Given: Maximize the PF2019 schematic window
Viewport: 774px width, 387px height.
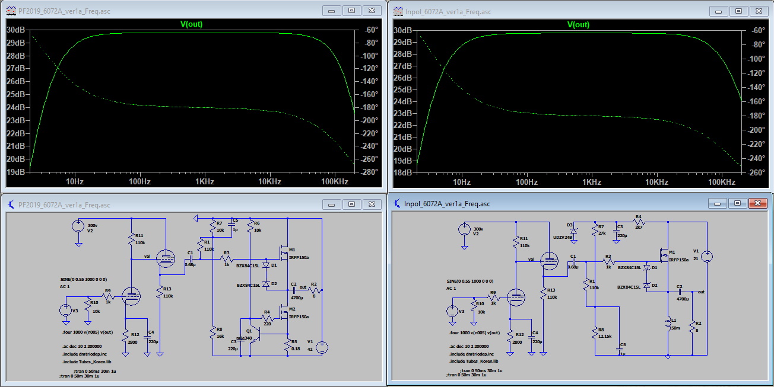Looking at the screenshot, I should click(x=352, y=204).
